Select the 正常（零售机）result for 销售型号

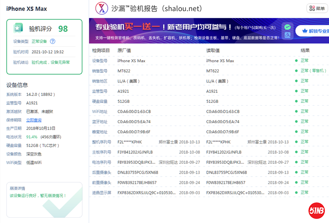pos(313,71)
